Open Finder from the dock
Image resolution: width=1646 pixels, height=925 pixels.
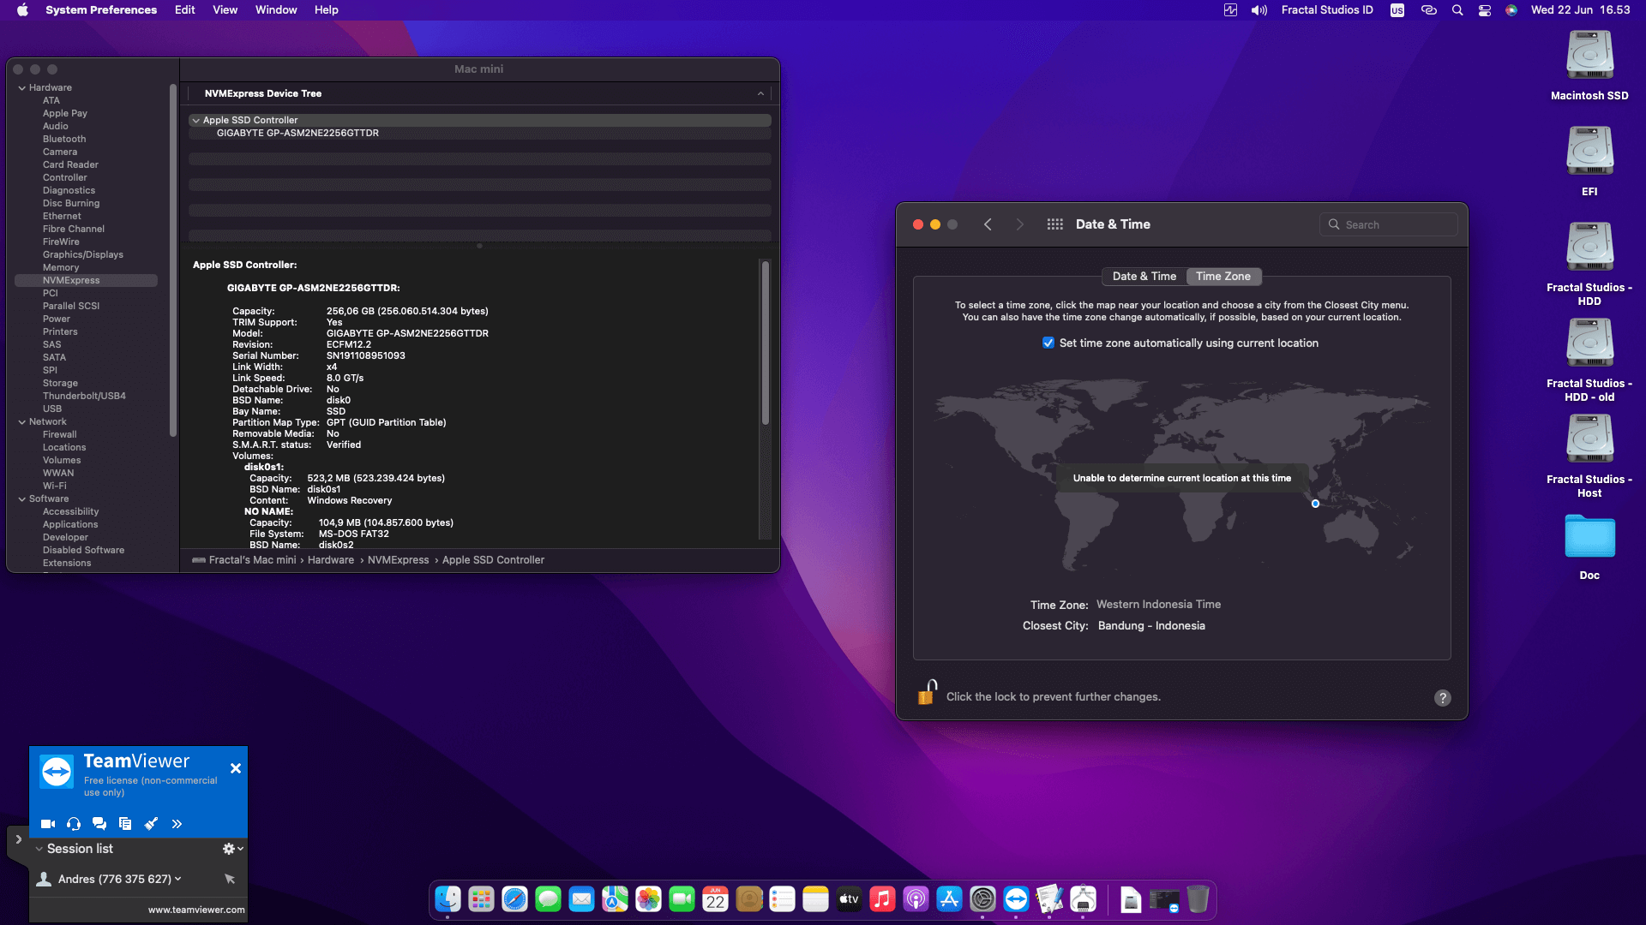click(x=448, y=899)
